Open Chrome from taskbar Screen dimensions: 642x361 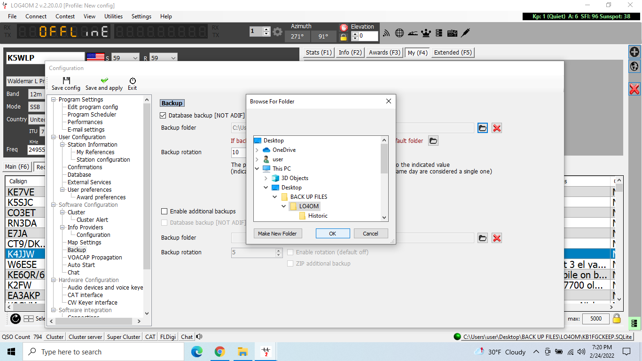pos(219,352)
